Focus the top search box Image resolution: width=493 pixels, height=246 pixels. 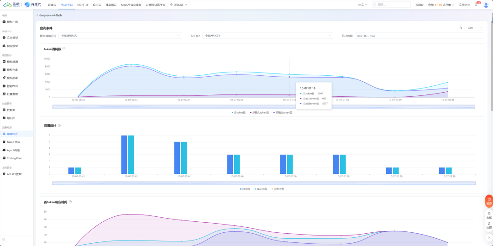coord(392,5)
